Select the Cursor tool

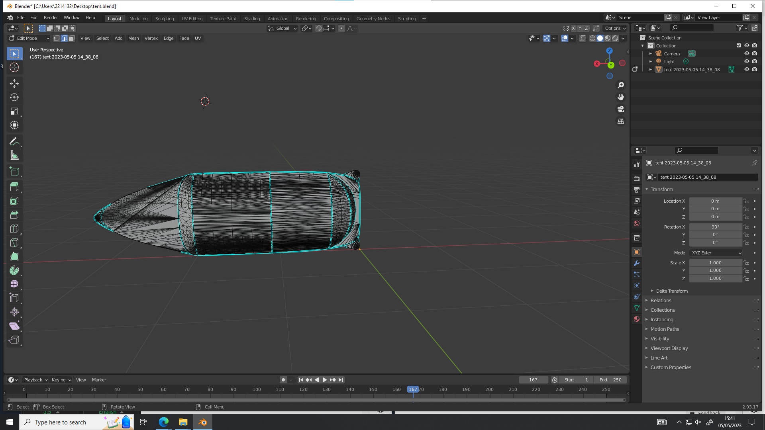point(14,67)
